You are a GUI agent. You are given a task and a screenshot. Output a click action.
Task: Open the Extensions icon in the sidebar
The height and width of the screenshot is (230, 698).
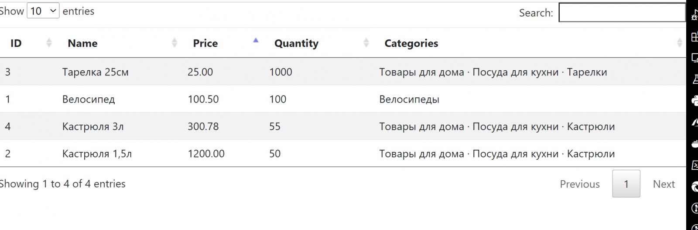(x=695, y=37)
